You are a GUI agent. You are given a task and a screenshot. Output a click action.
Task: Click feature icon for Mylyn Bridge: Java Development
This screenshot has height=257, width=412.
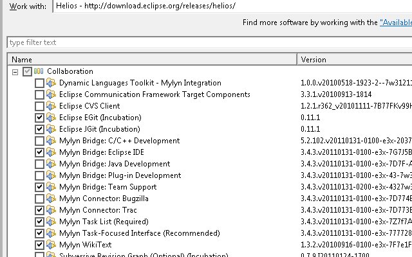[x=51, y=164]
